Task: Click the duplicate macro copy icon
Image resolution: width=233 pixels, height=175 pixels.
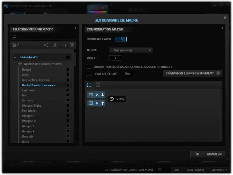Action: 64,45
